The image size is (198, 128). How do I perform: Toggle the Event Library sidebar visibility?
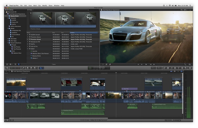pyautogui.click(x=7, y=64)
